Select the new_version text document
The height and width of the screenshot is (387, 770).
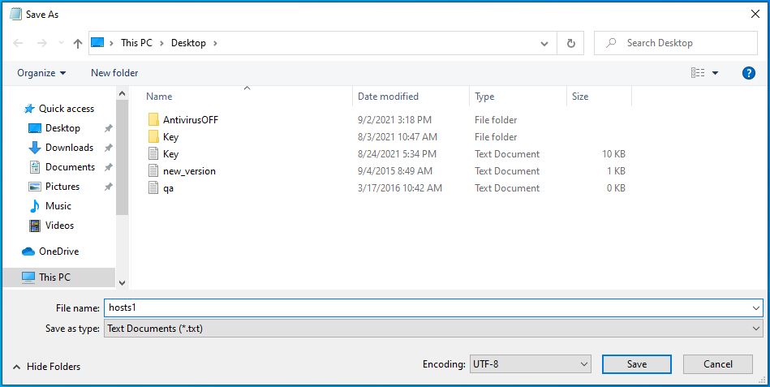point(188,171)
